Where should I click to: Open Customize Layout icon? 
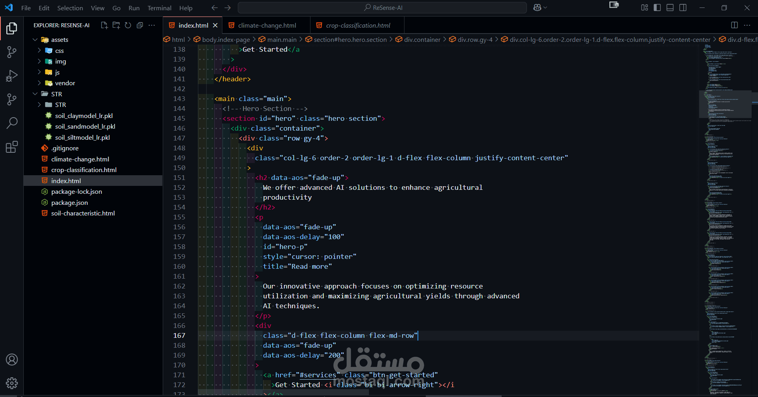(x=645, y=7)
